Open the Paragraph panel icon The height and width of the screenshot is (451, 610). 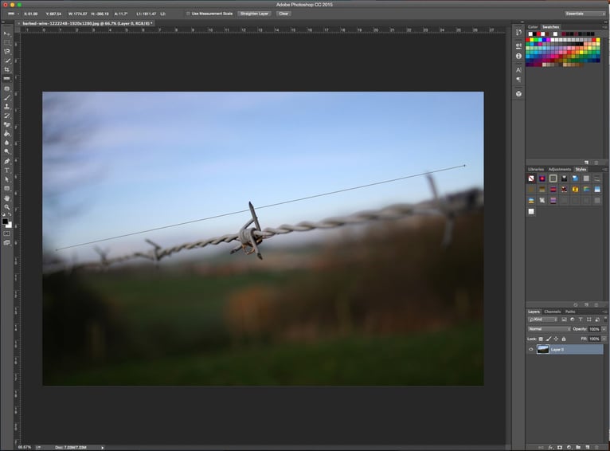click(518, 80)
